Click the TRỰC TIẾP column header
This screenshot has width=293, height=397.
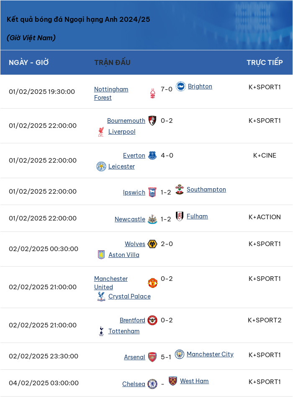265,62
